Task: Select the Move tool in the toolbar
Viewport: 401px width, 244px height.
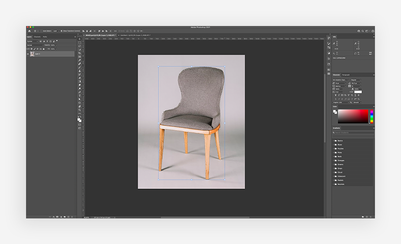Action: pyautogui.click(x=79, y=39)
